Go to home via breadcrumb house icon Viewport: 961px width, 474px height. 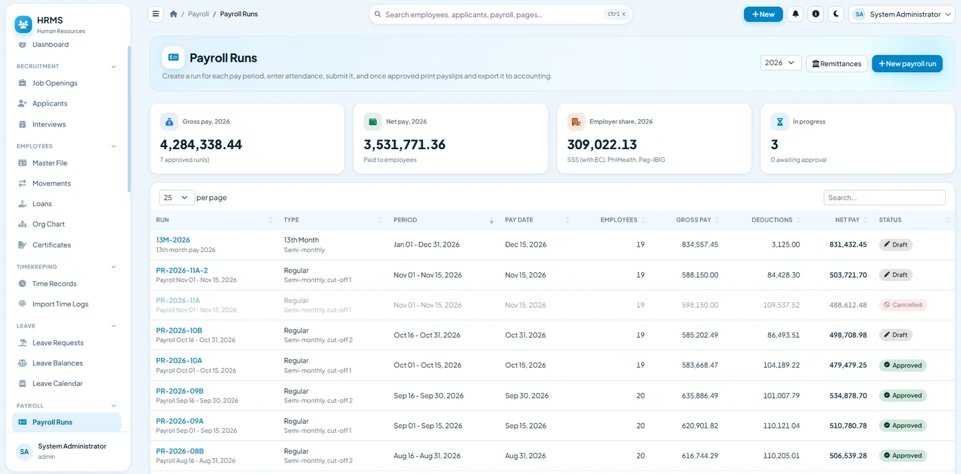pos(174,14)
